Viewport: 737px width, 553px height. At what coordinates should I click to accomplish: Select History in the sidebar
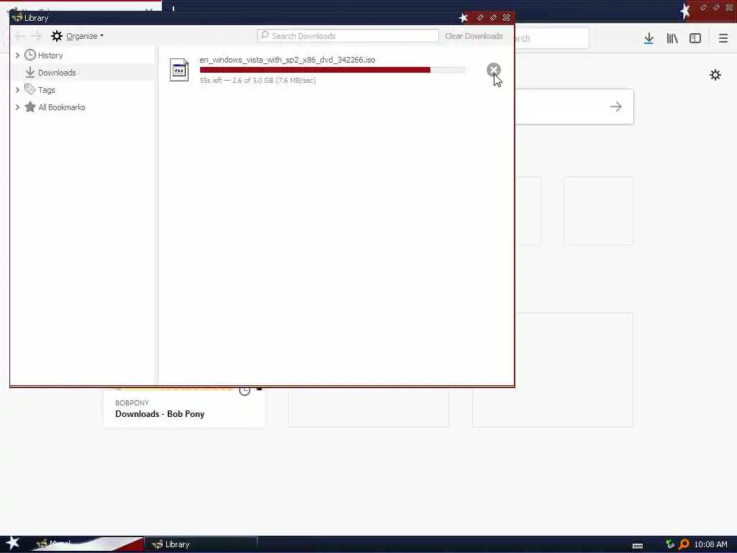coord(50,55)
